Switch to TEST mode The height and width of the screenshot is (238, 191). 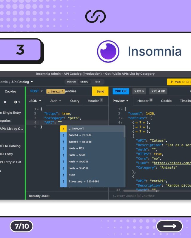(x=97, y=82)
